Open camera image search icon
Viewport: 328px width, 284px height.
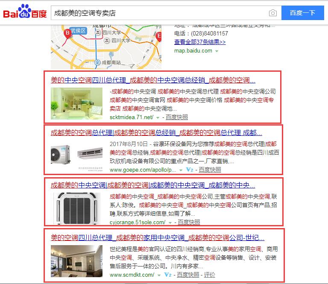click(x=273, y=13)
